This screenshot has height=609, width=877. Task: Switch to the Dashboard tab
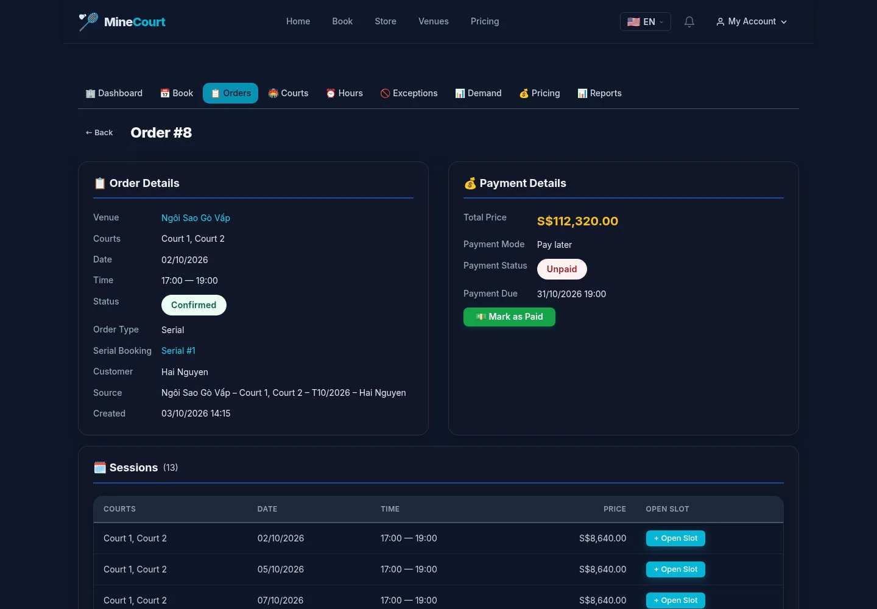tap(114, 93)
